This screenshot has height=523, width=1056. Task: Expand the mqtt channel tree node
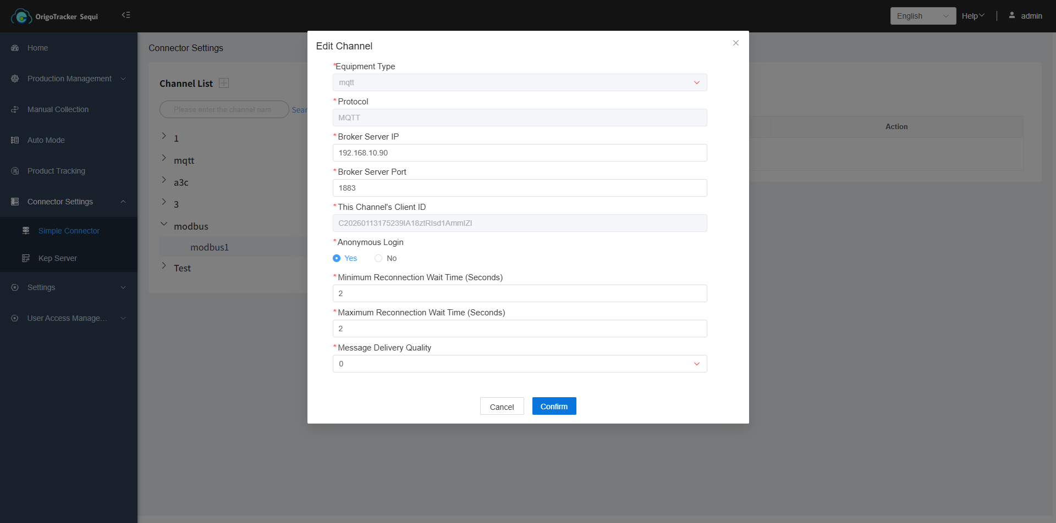[164, 158]
